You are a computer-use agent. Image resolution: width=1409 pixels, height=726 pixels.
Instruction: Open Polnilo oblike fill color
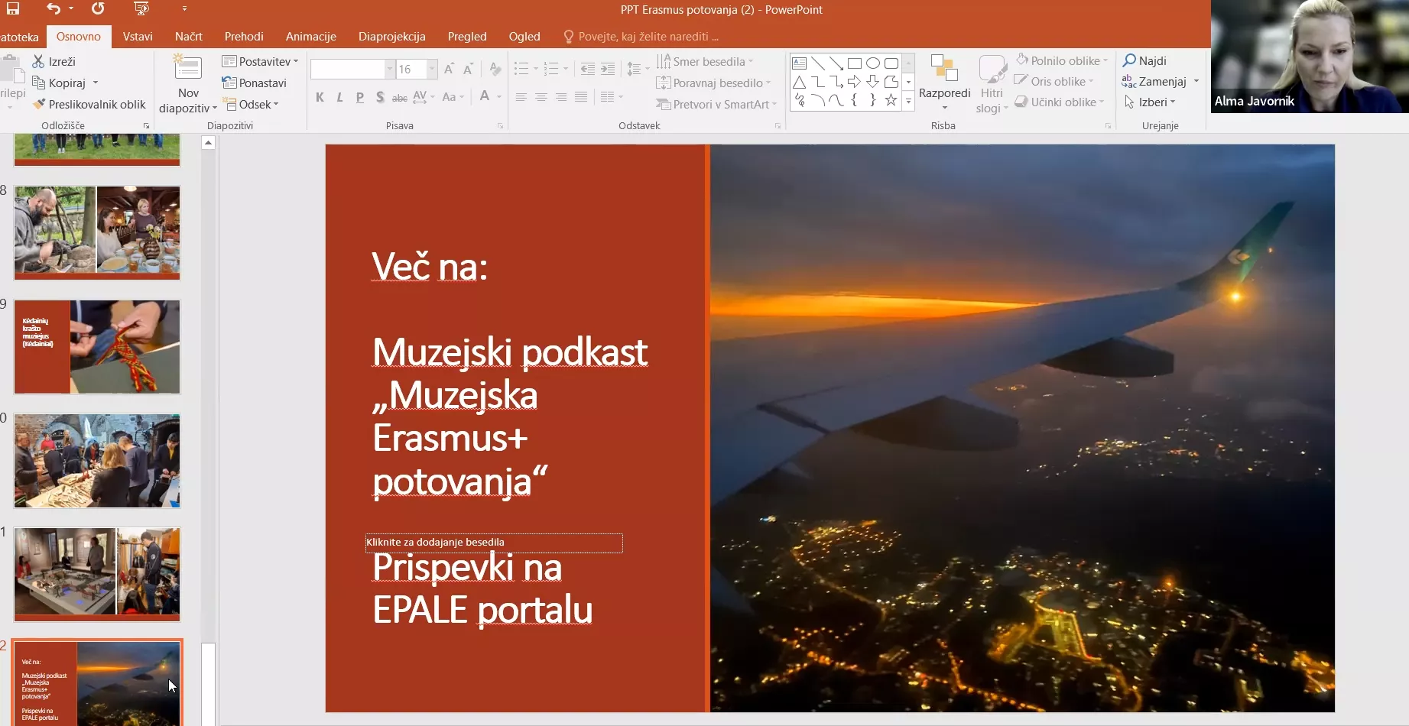click(1061, 60)
